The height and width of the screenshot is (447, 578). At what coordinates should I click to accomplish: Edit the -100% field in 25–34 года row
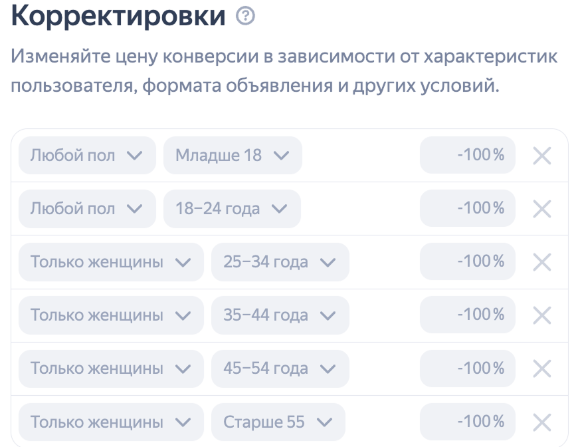(x=468, y=261)
